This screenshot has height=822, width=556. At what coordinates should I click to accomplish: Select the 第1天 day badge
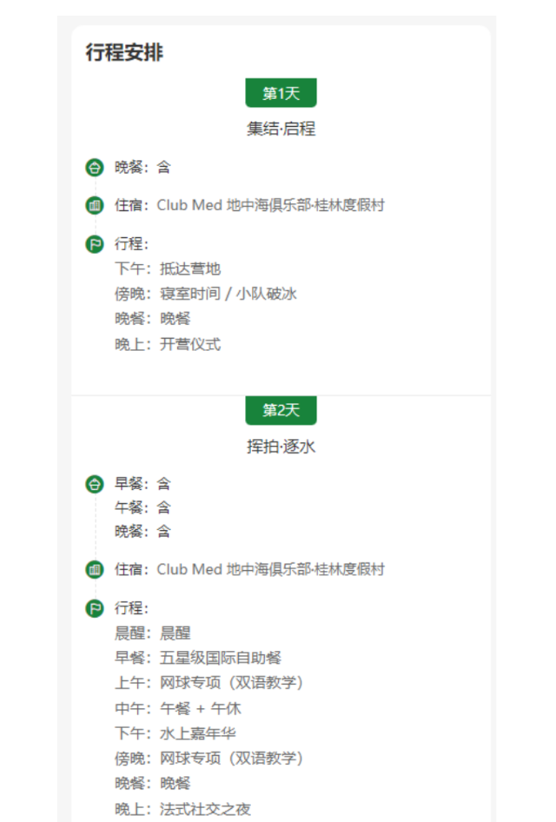281,93
